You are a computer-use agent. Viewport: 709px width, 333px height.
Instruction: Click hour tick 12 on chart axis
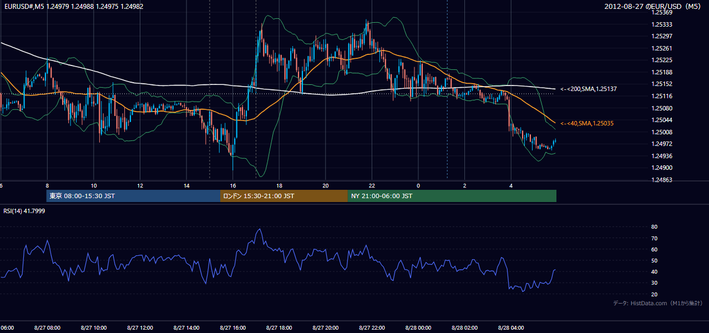(140, 185)
